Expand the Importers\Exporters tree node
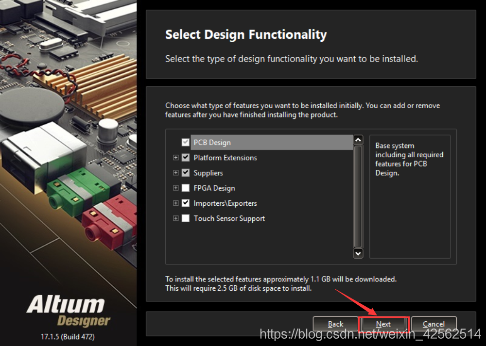Image resolution: width=486 pixels, height=346 pixels. (x=176, y=203)
